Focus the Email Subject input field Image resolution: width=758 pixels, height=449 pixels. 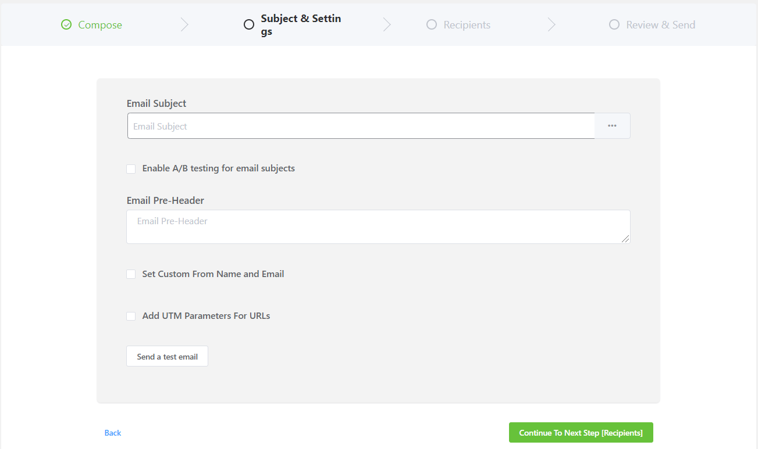tap(361, 126)
